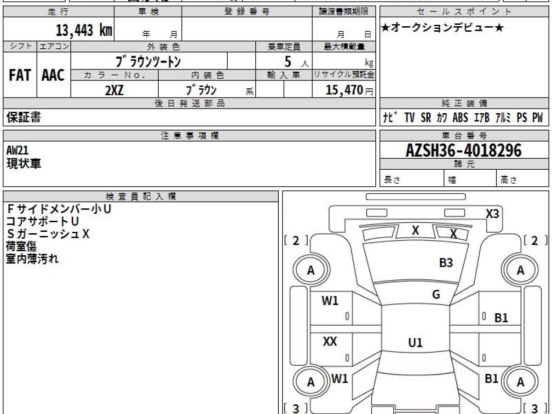
Task: Select the color number 2XZ
Action: pyautogui.click(x=114, y=90)
